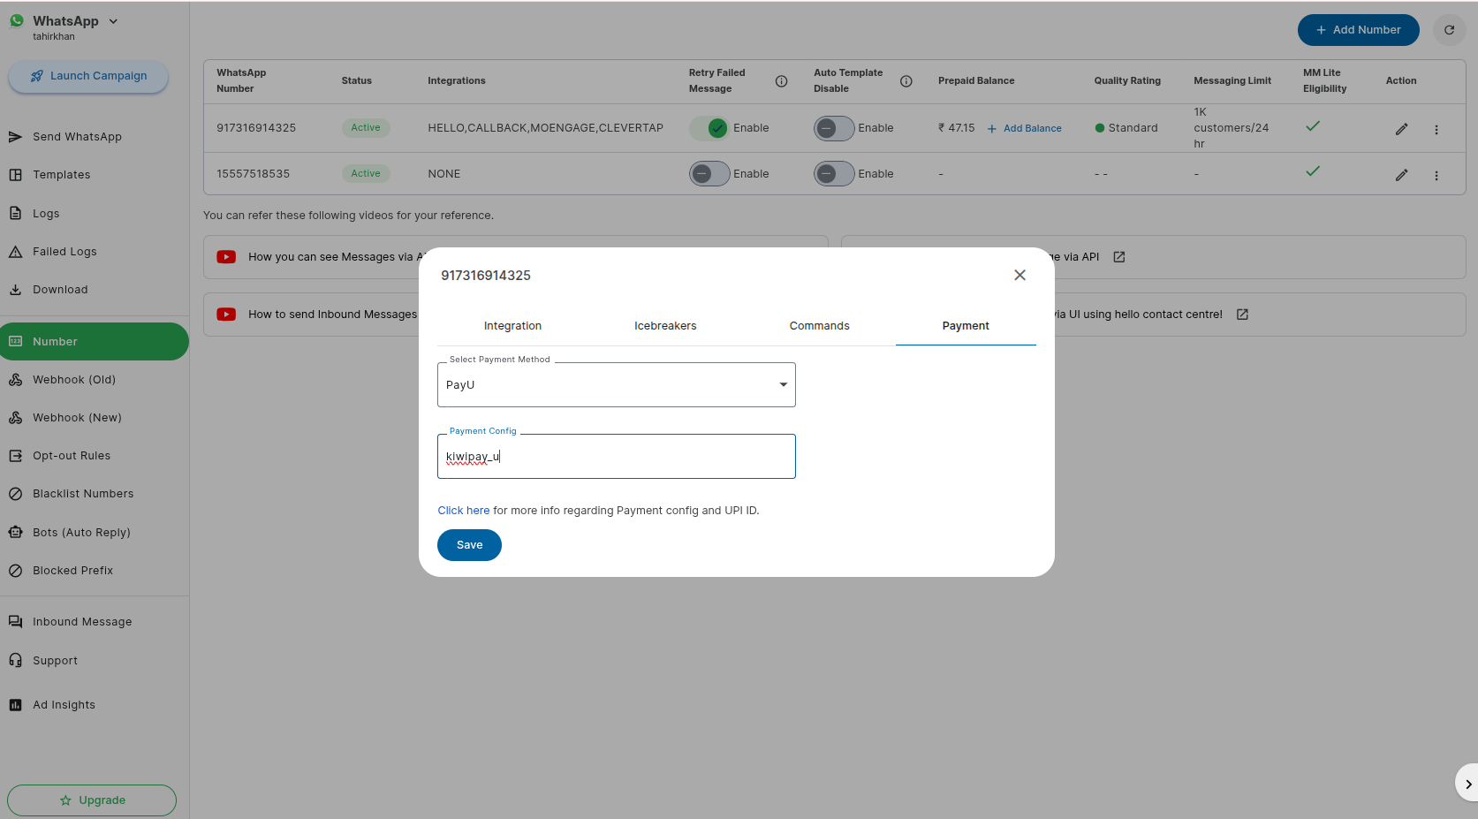This screenshot has height=819, width=1478.
Task: Close the 917316914325 dialog
Action: click(x=1019, y=276)
